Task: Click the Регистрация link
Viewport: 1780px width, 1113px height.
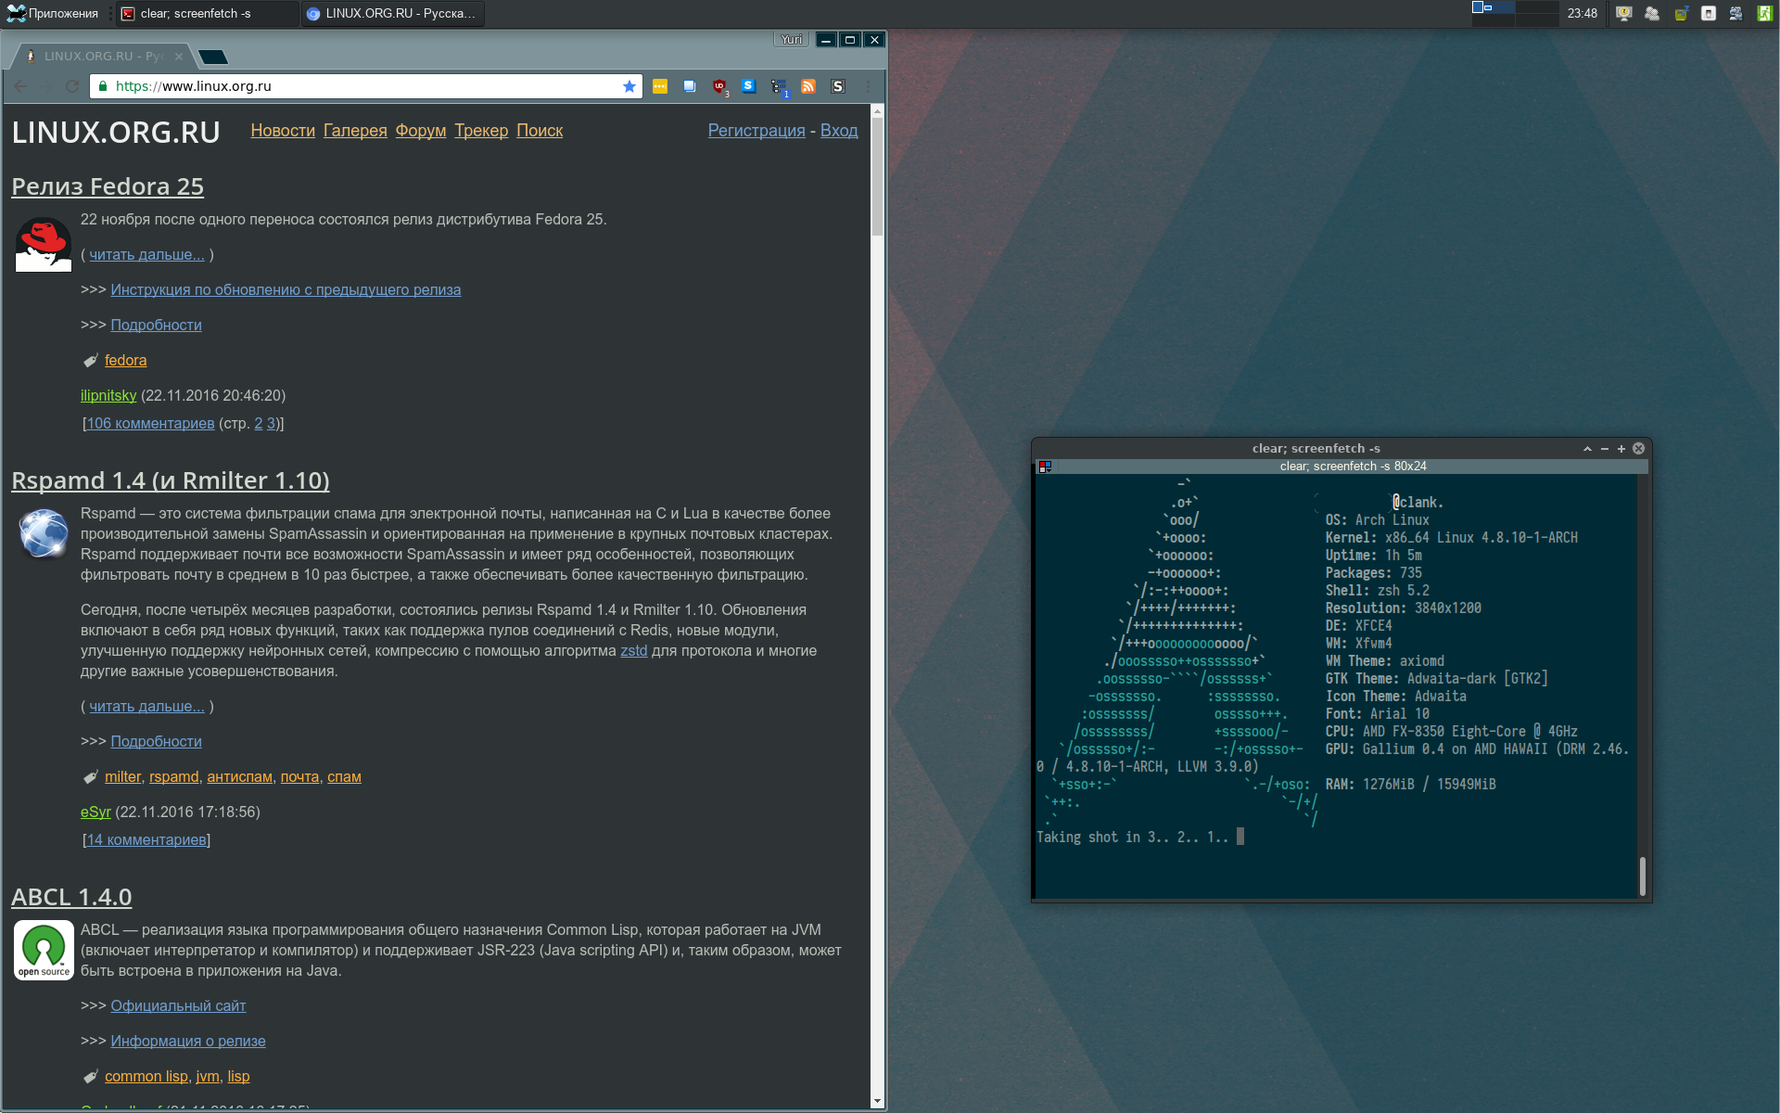Action: [x=756, y=131]
